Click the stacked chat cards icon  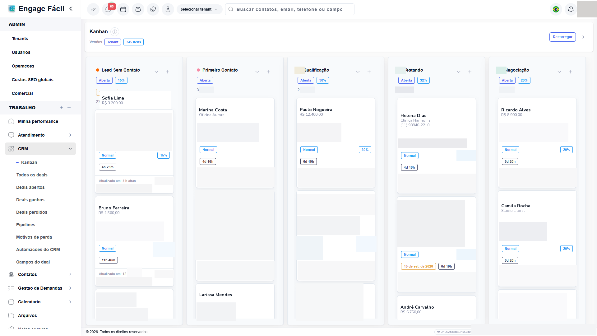pyautogui.click(x=153, y=9)
